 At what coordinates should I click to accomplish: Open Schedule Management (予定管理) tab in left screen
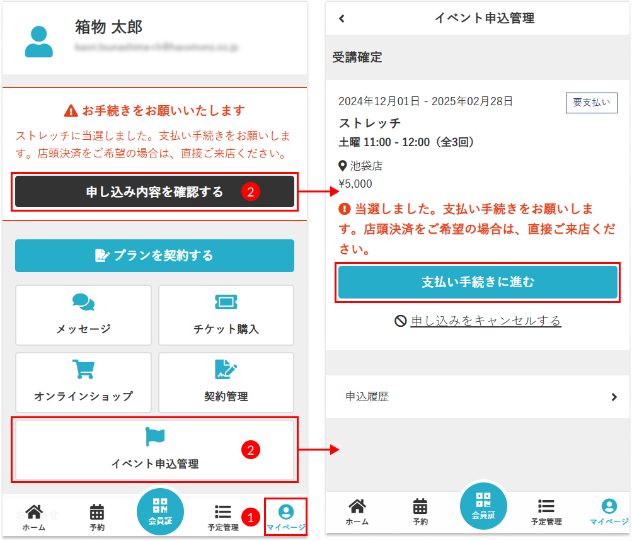point(222,517)
